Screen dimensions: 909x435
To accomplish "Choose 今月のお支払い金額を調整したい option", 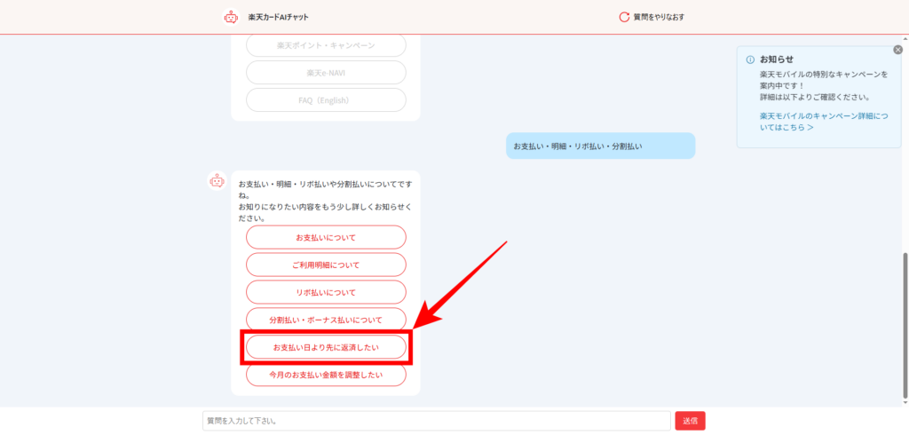I will pyautogui.click(x=326, y=376).
